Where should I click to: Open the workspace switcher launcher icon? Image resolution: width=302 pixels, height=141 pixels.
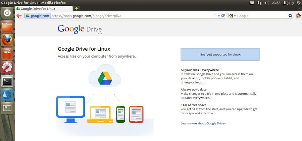coord(7,108)
